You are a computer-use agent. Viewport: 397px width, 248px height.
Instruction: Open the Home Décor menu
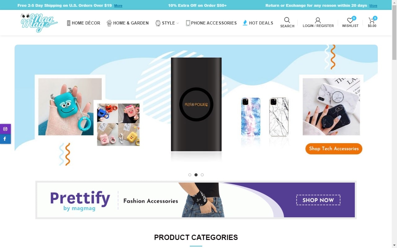point(83,23)
